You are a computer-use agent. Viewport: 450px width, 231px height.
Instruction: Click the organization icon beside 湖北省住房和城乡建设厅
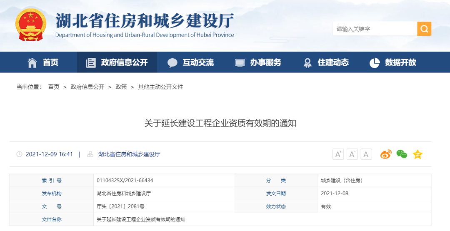(90, 154)
